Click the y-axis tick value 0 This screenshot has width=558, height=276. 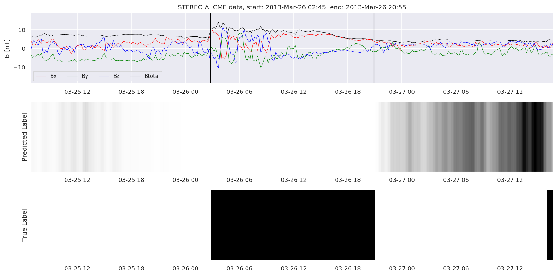[x=24, y=49]
